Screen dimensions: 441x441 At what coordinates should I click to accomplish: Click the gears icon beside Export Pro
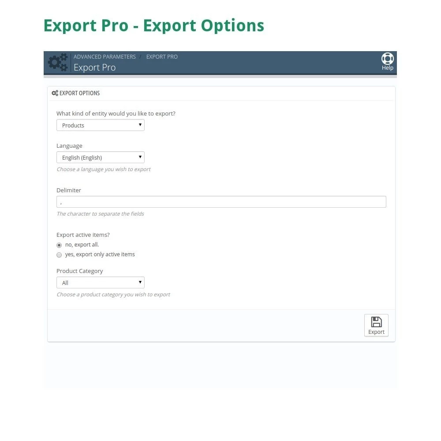pyautogui.click(x=58, y=62)
